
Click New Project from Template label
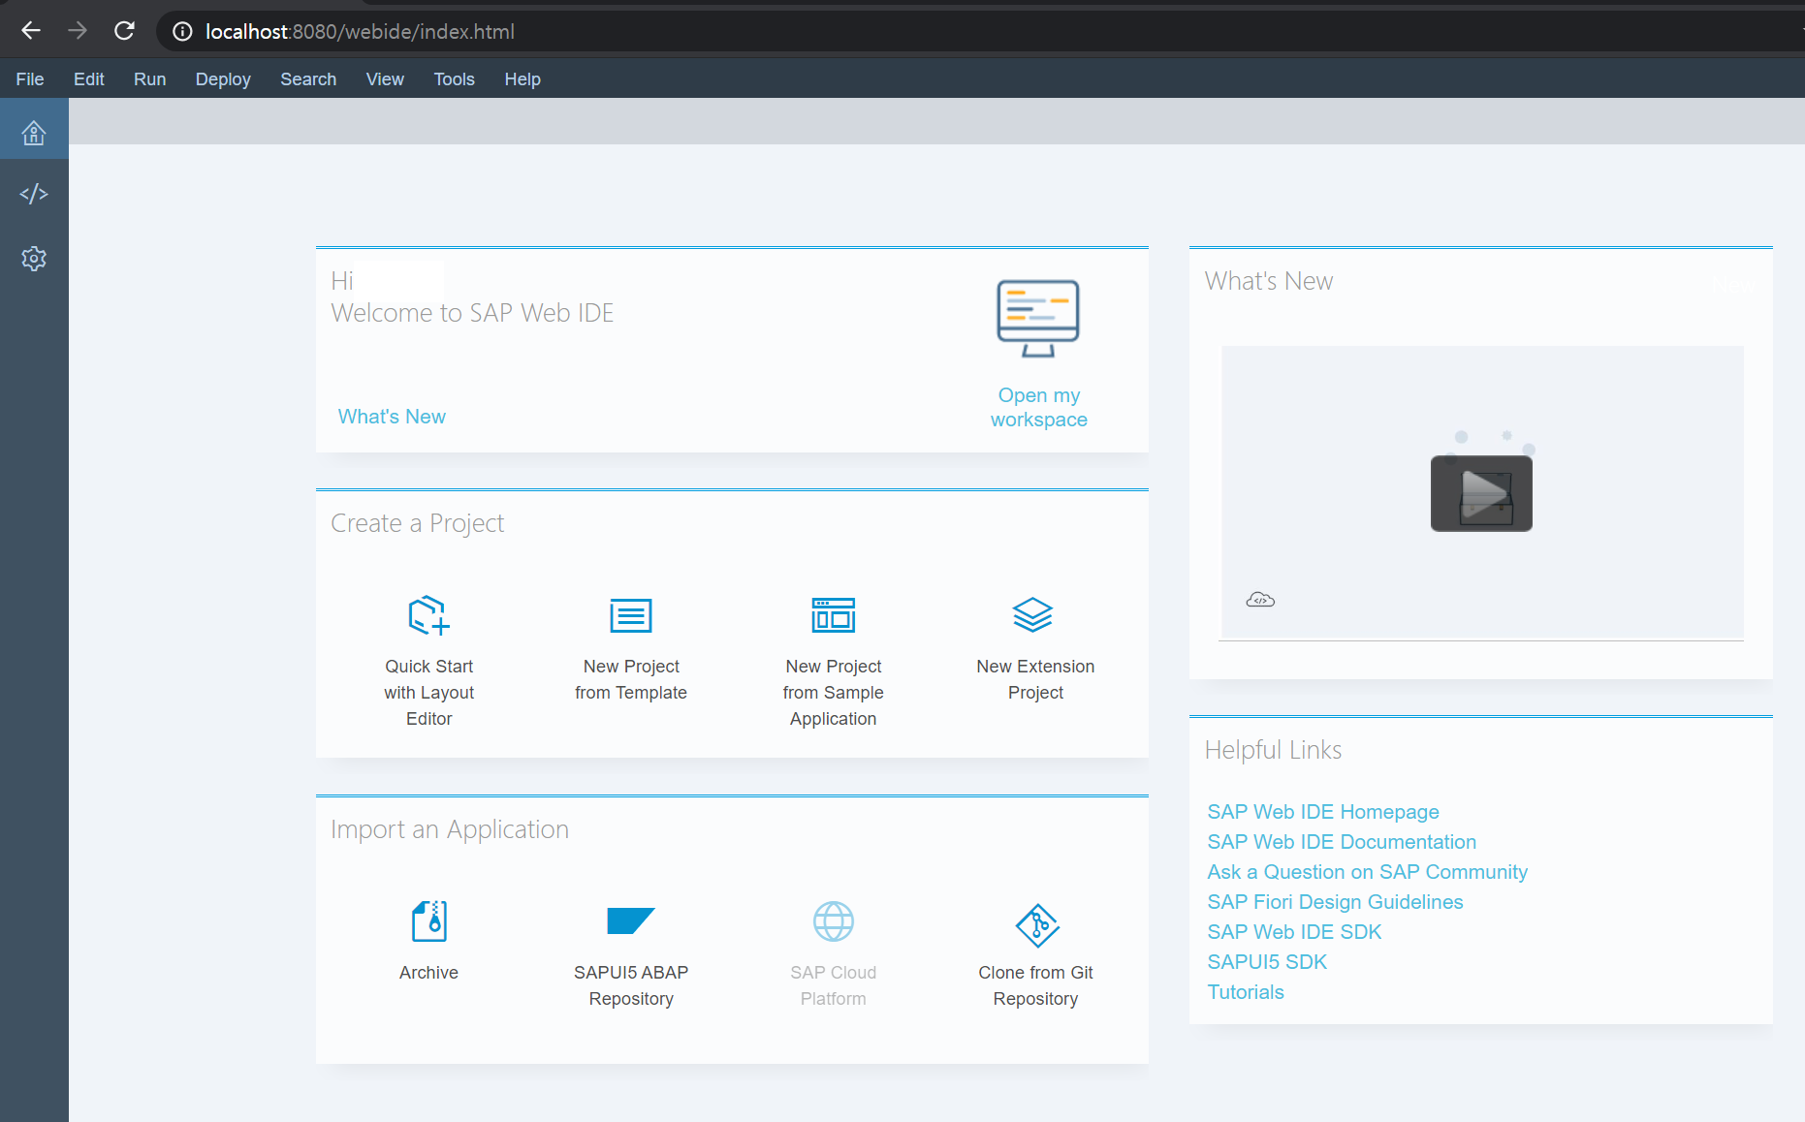click(631, 679)
